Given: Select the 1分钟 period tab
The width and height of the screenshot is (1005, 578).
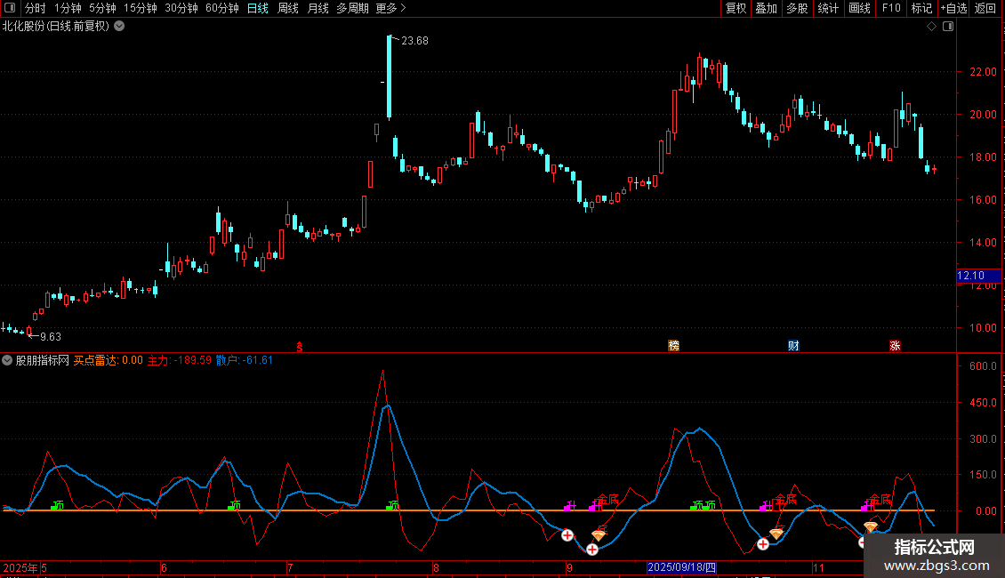Looking at the screenshot, I should pyautogui.click(x=68, y=8).
